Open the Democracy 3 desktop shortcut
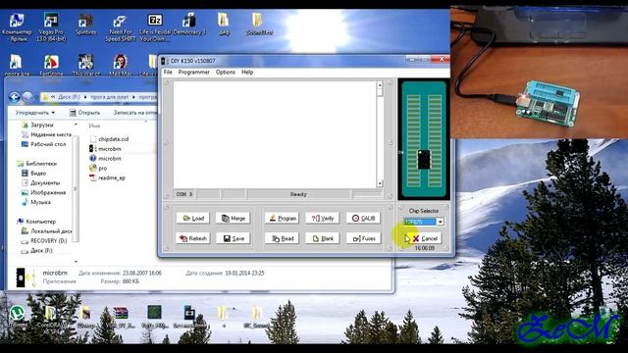The image size is (628, 353). point(189,24)
